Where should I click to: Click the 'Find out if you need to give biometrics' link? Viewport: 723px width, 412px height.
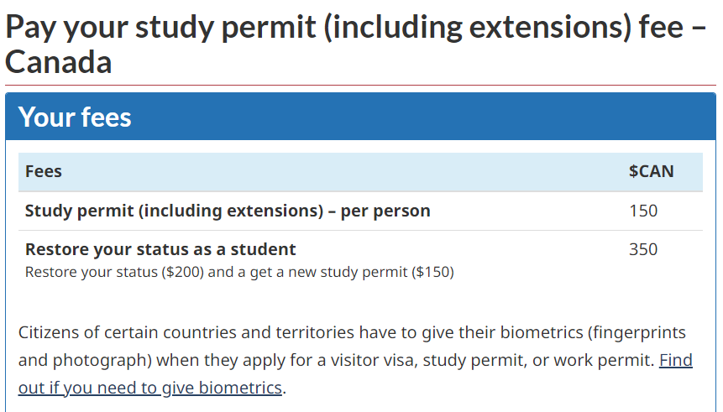(x=149, y=388)
